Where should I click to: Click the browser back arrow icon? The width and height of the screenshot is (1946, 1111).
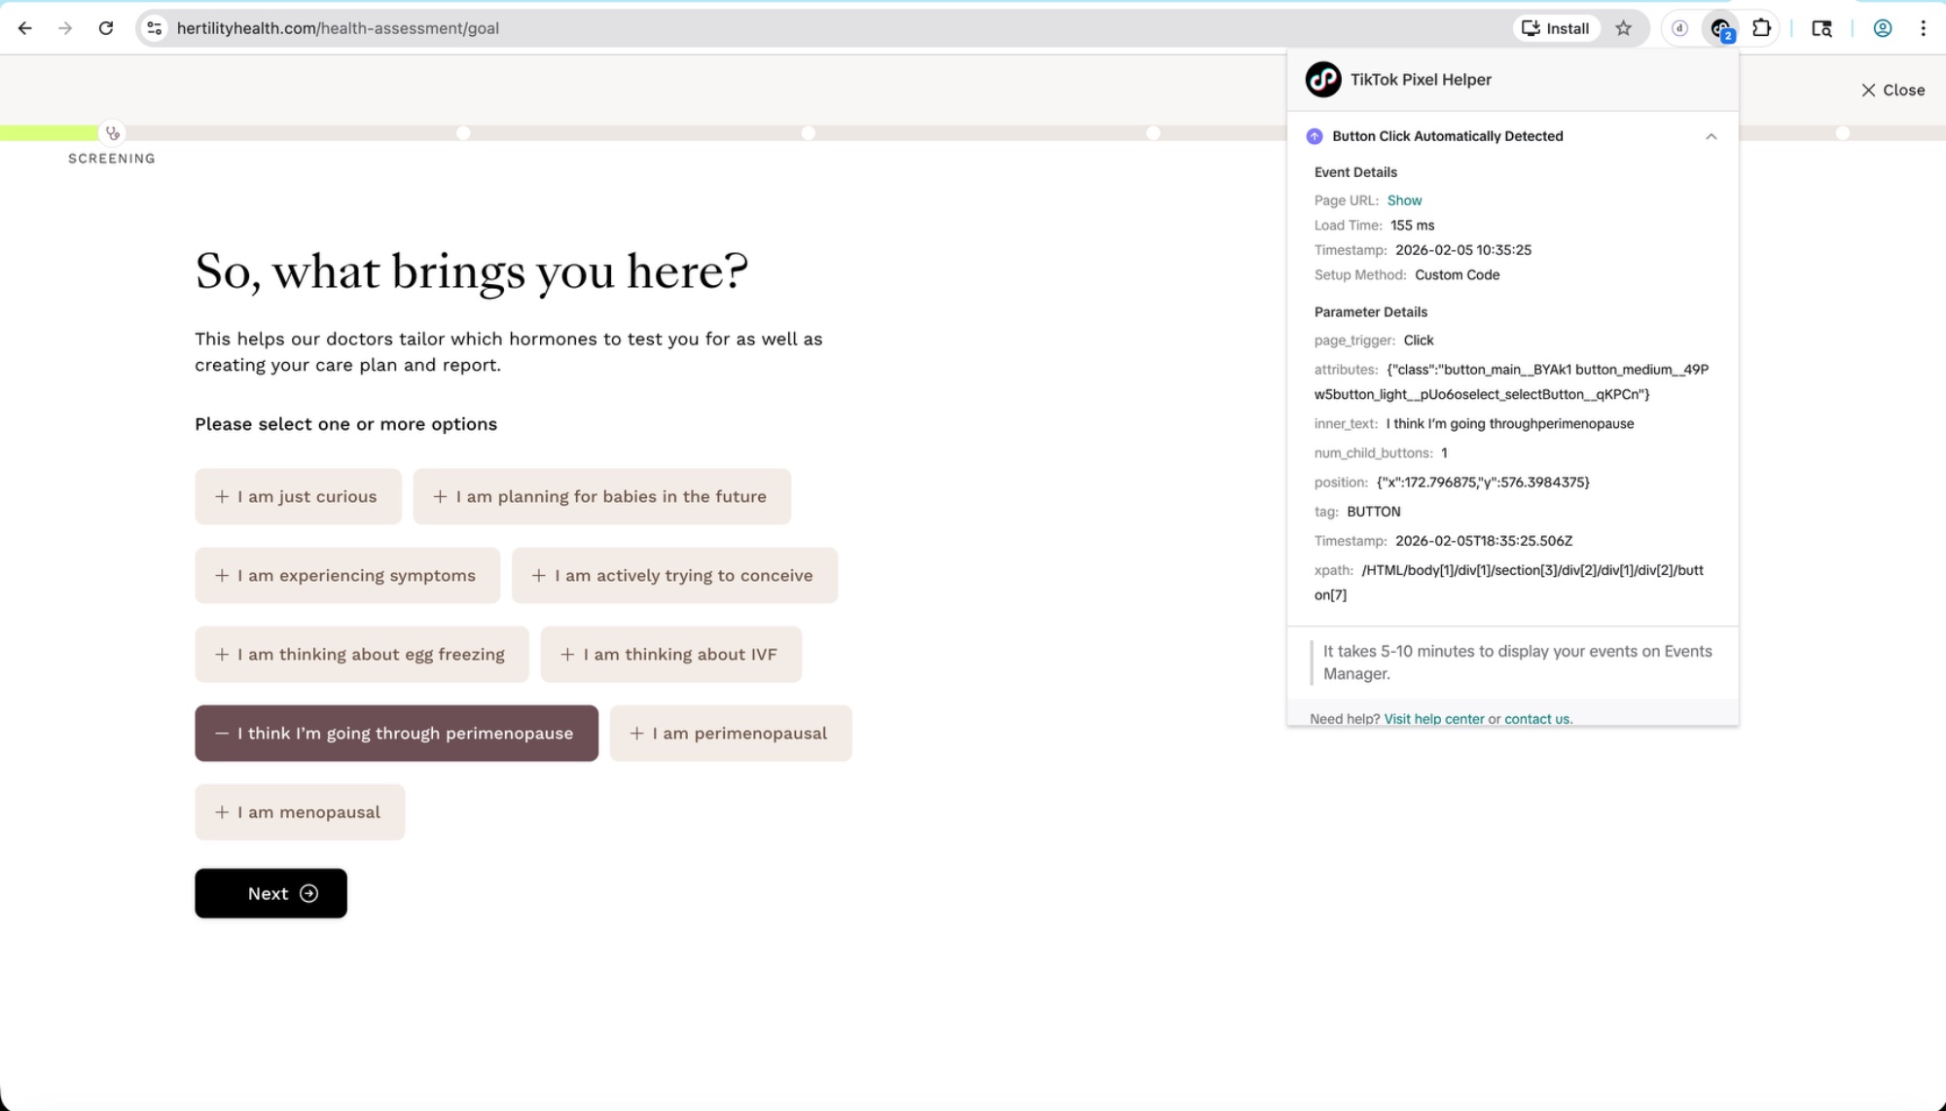[25, 28]
